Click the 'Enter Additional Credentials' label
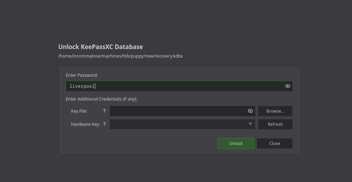This screenshot has height=182, width=352. (x=101, y=99)
